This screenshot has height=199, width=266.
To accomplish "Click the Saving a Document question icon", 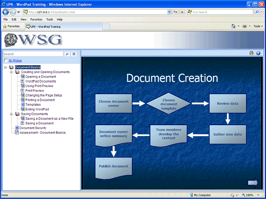I will 22,123.
